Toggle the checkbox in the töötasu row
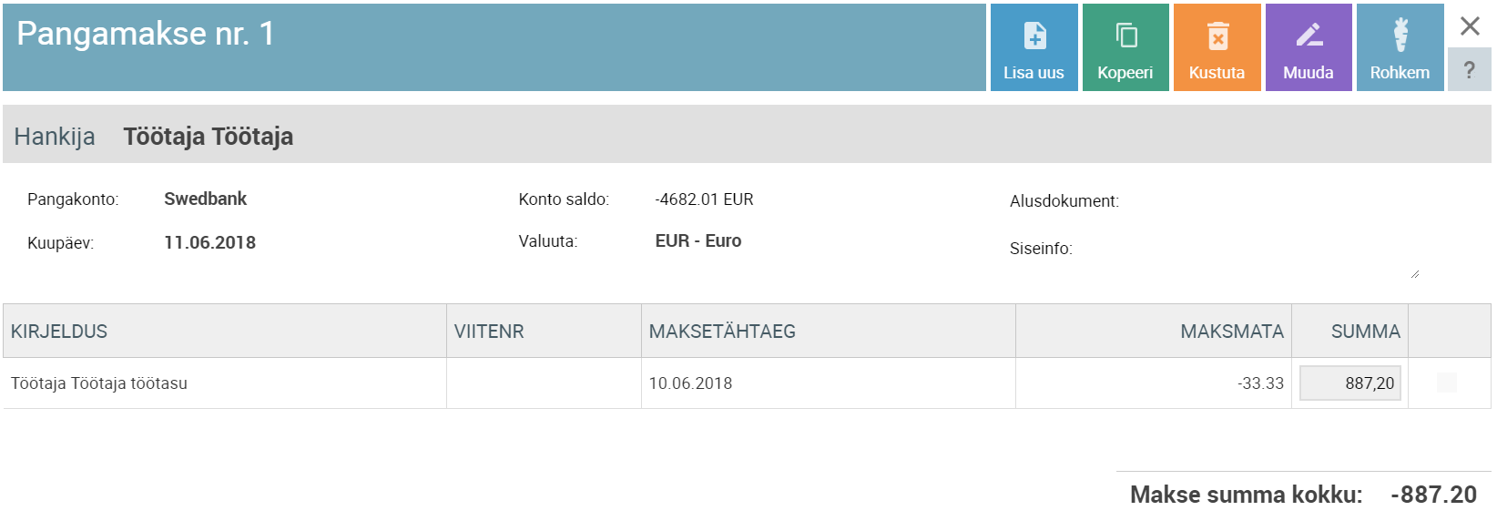Screen dimensions: 1497x531 click(x=1447, y=383)
